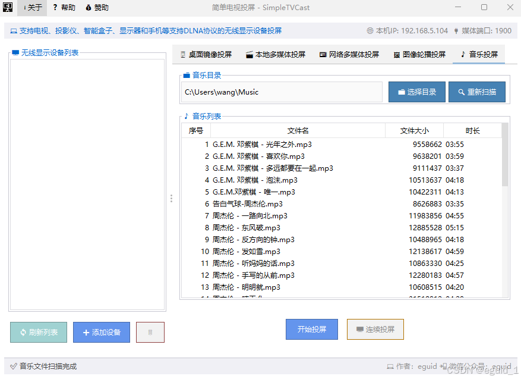Click the 音乐列表 music note icon
Screen dimensions: 521x379
[x=187, y=116]
